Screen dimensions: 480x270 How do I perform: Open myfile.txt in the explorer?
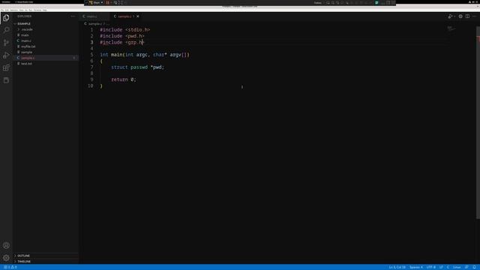(28, 46)
